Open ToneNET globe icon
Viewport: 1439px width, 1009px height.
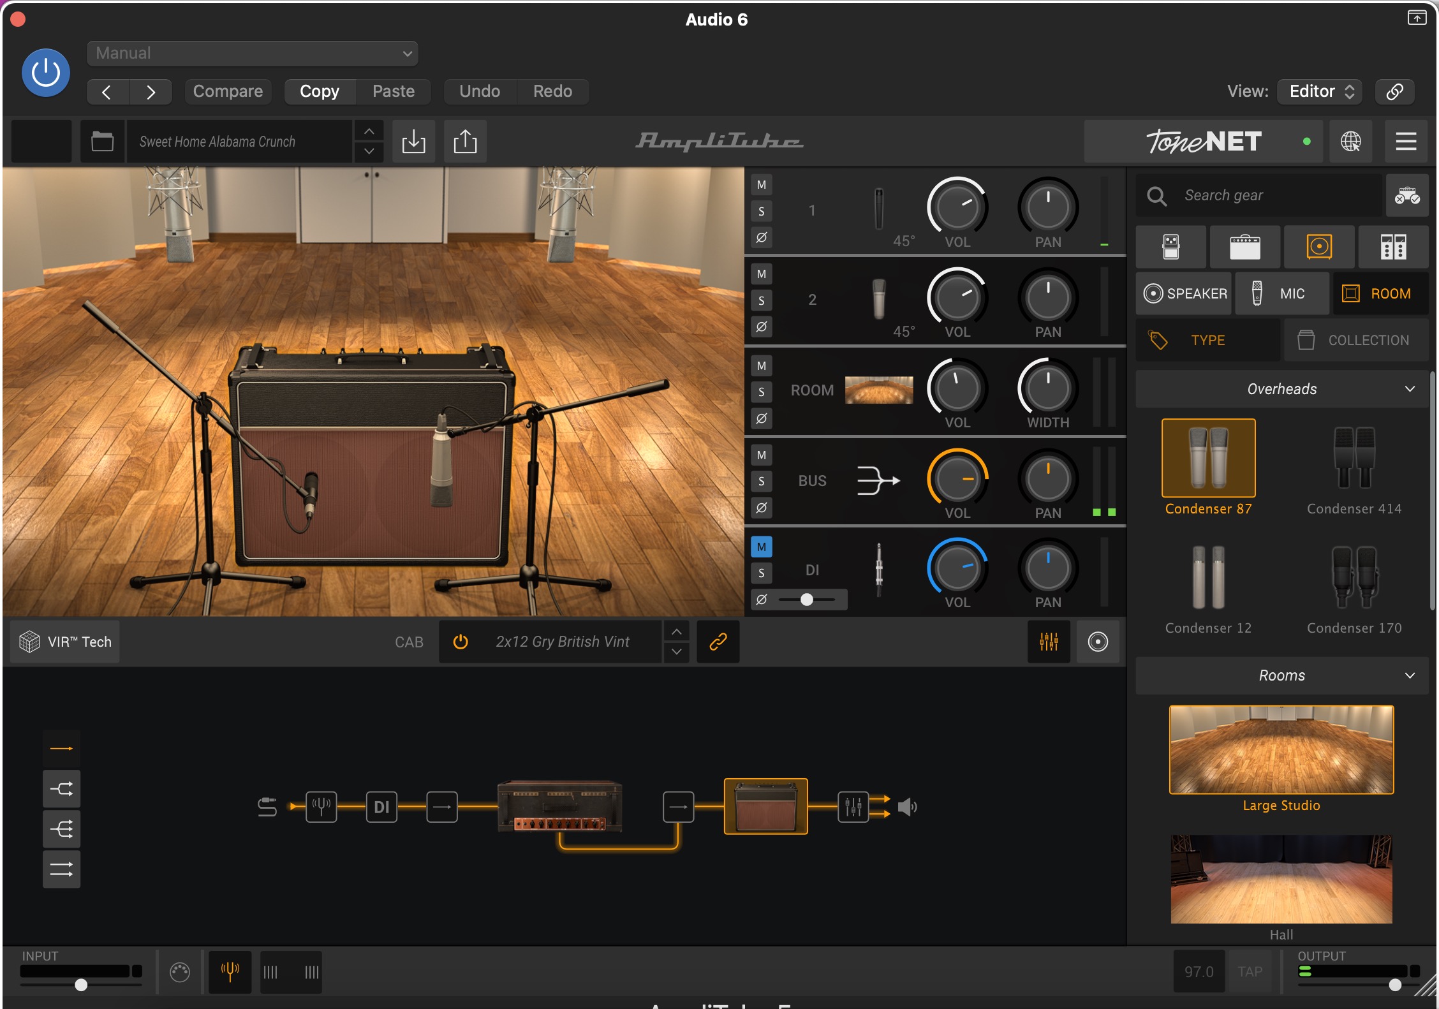(x=1350, y=141)
